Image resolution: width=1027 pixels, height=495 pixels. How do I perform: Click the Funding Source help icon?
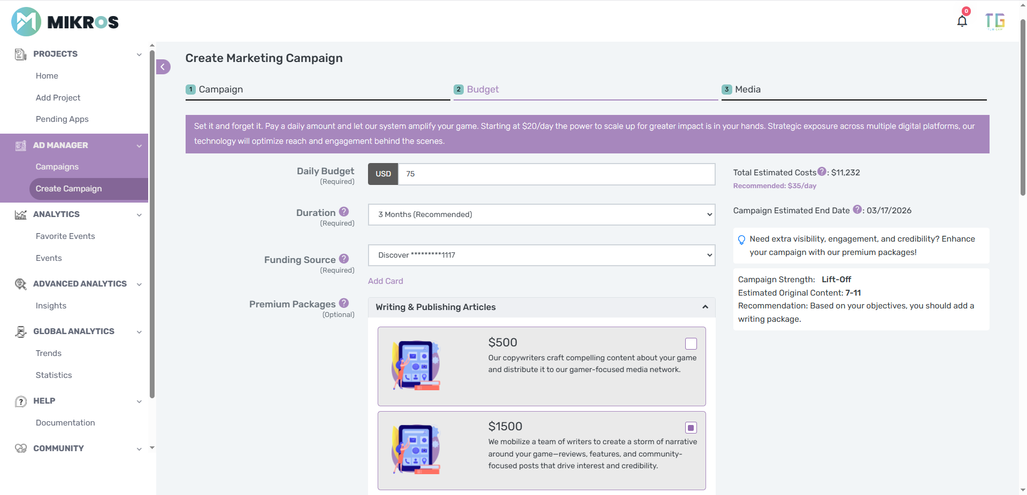click(344, 259)
